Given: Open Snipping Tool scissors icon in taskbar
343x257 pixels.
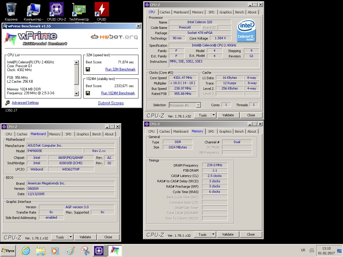Looking at the screenshot, I should point(85,251).
